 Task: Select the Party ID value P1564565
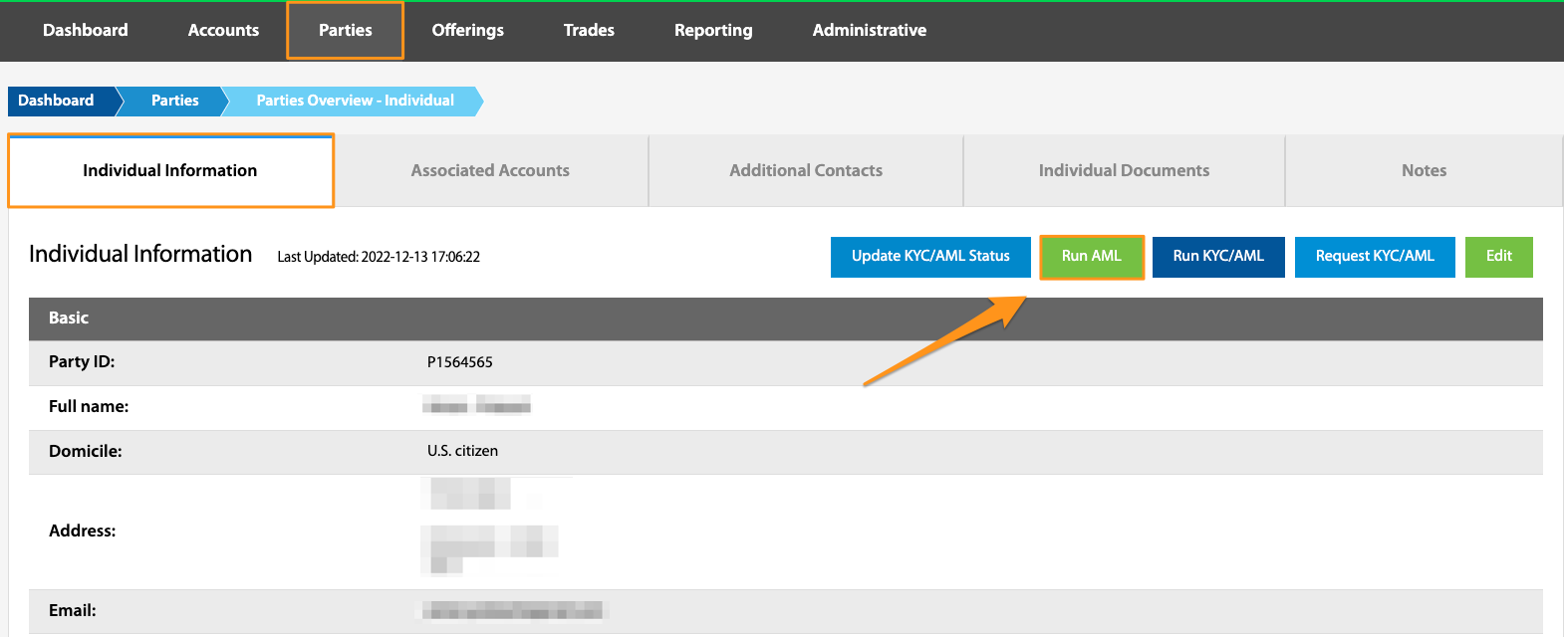(460, 362)
